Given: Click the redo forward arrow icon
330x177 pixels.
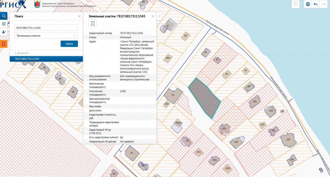Looking at the screenshot, I should (323, 4).
